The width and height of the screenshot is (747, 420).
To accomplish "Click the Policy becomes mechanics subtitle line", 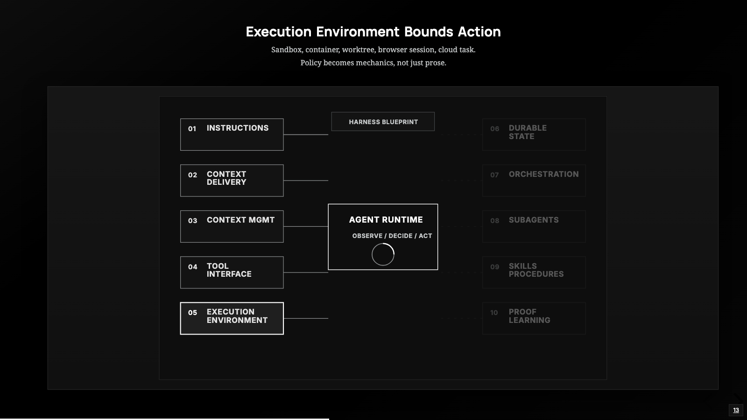I will [373, 63].
